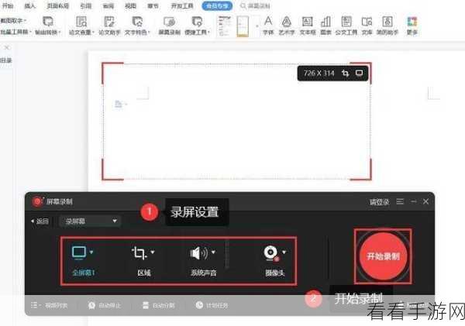Switch to the 页面布局 ribbon tab
This screenshot has height=326, width=465.
tap(58, 5)
